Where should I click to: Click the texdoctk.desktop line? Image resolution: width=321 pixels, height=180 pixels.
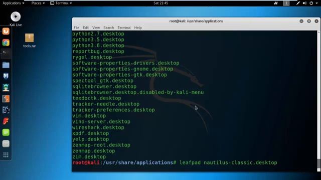[97, 98]
